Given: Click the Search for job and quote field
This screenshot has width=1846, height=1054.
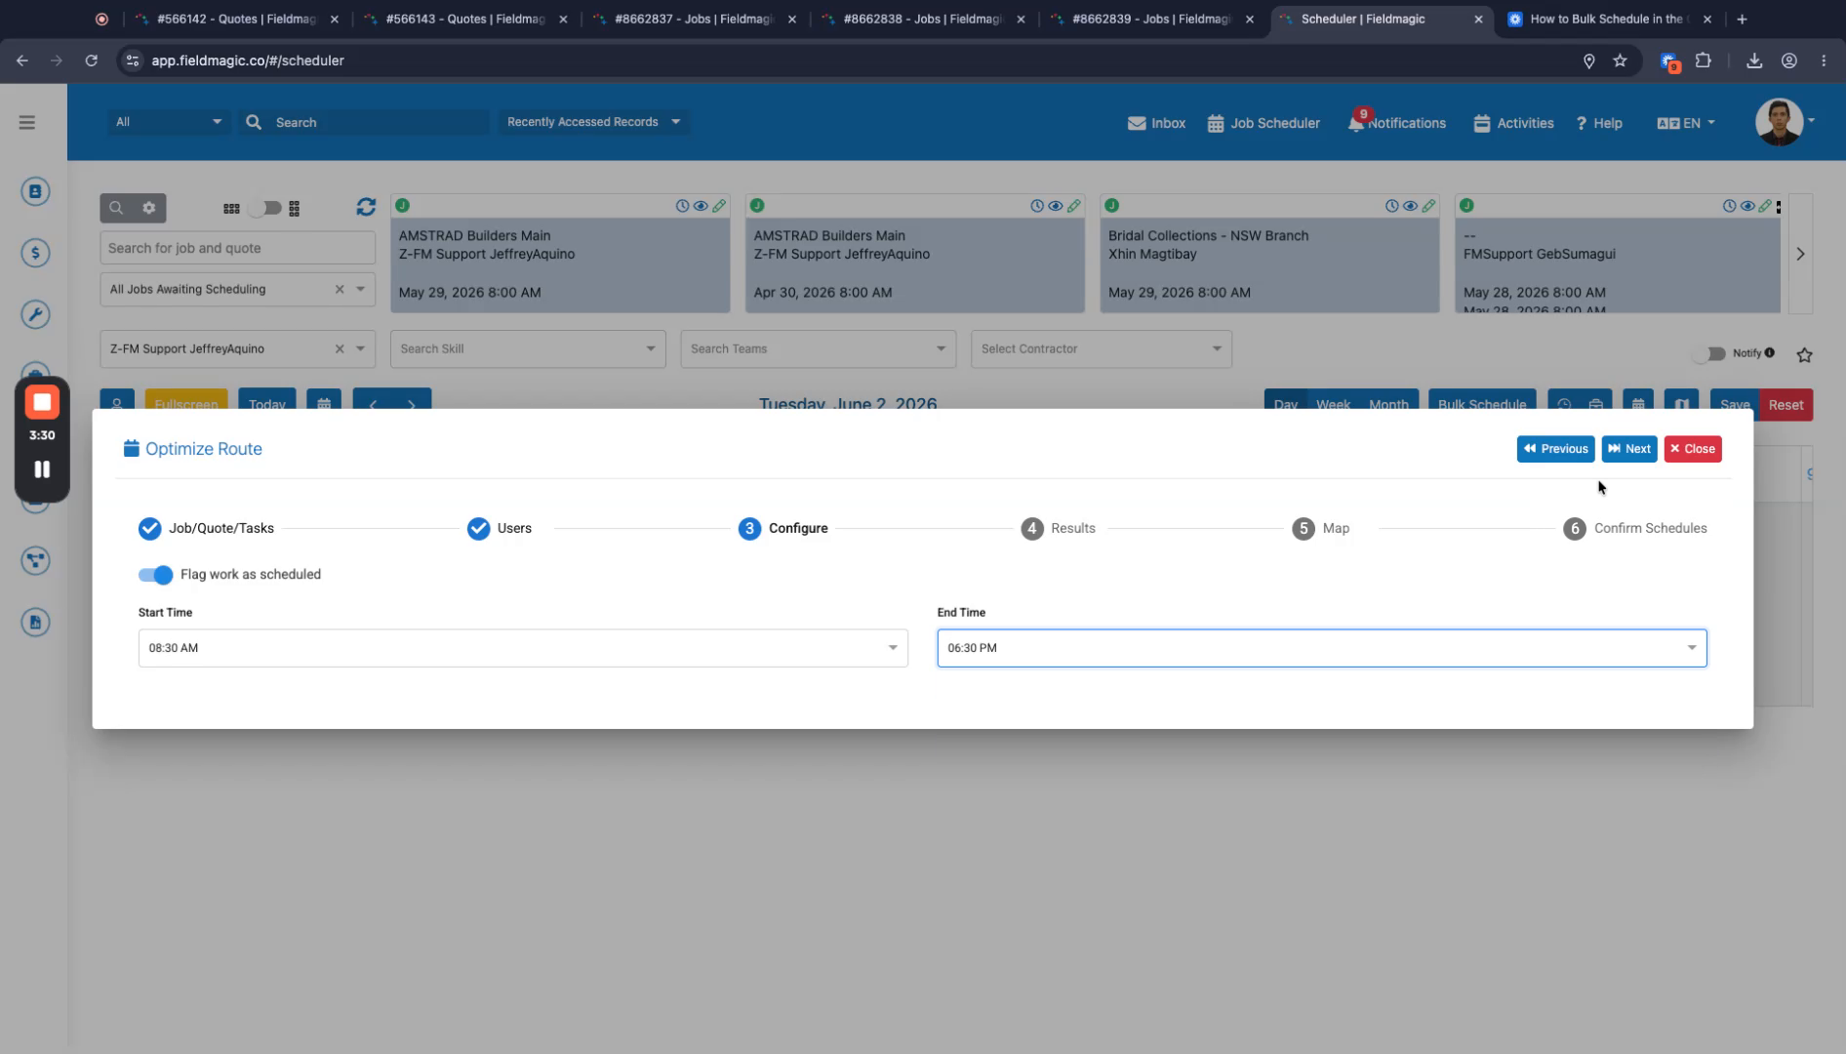Looking at the screenshot, I should click(x=237, y=248).
